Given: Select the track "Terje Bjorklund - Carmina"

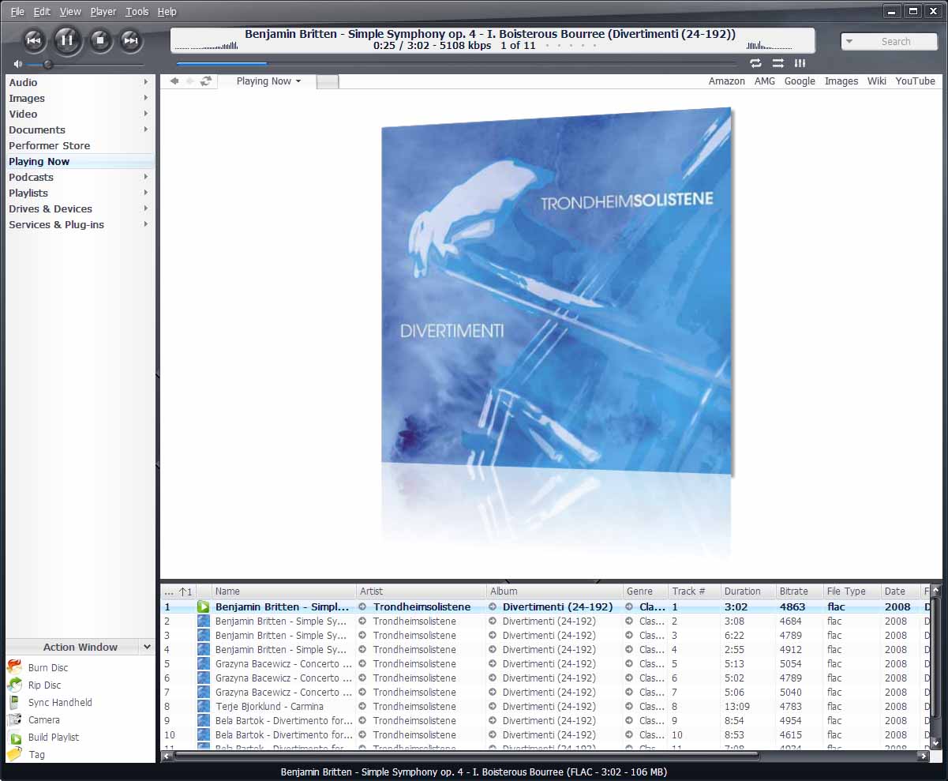Looking at the screenshot, I should click(x=269, y=706).
